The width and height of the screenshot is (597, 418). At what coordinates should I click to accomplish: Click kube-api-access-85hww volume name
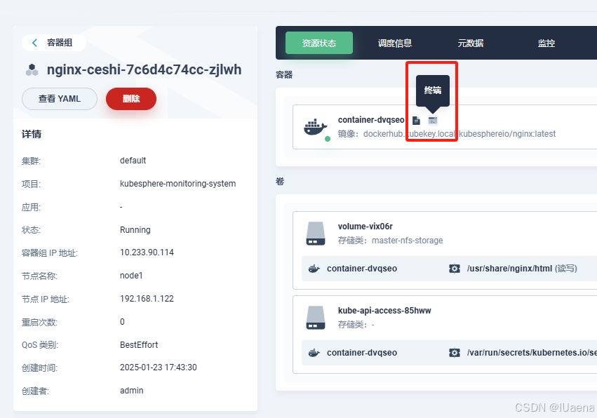pos(384,311)
